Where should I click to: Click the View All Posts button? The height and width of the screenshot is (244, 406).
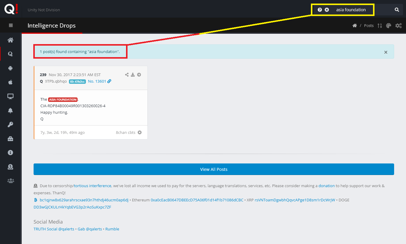coord(214,169)
